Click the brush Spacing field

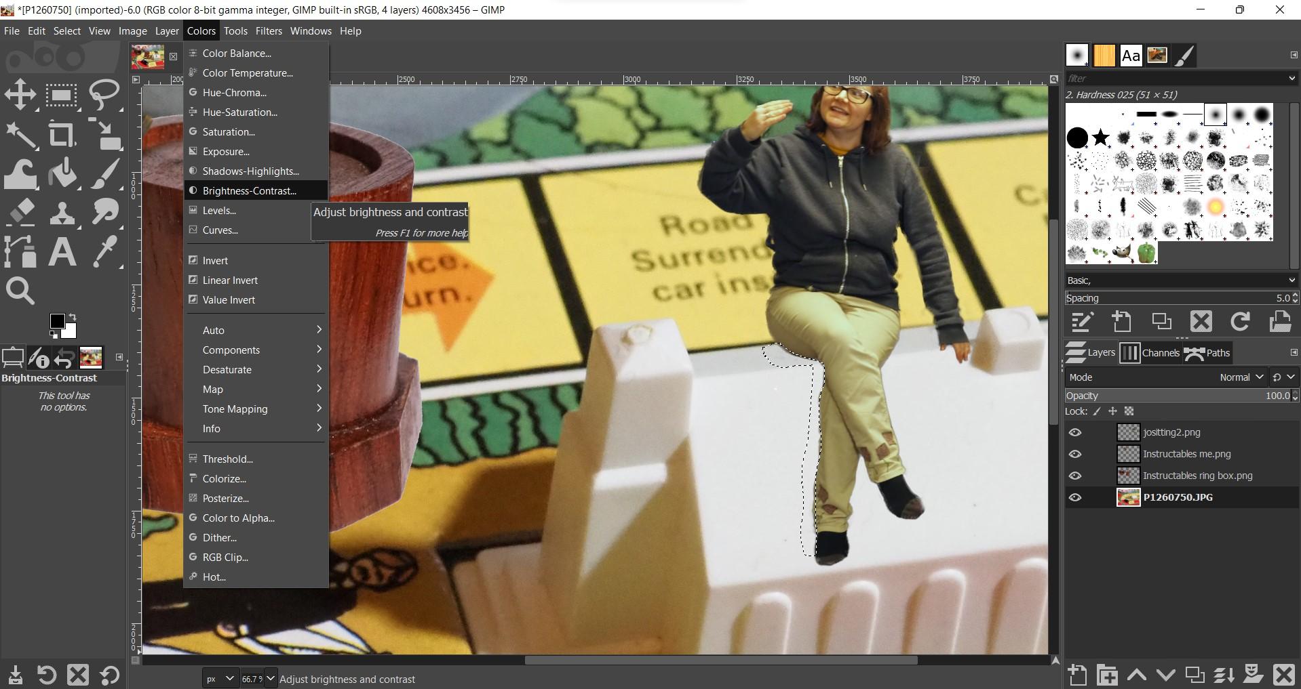point(1181,298)
